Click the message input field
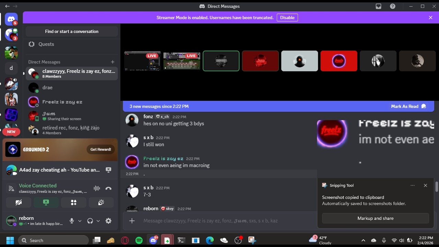 click(x=226, y=221)
